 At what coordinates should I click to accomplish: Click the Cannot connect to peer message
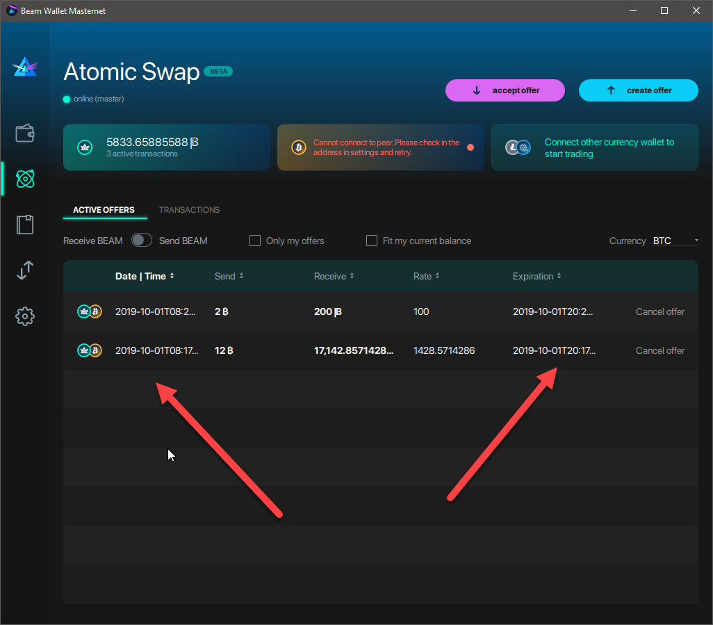click(x=386, y=147)
